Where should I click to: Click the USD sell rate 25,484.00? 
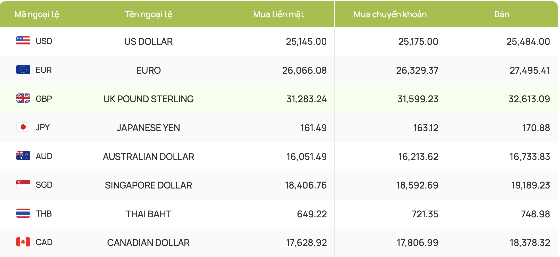[x=528, y=41]
